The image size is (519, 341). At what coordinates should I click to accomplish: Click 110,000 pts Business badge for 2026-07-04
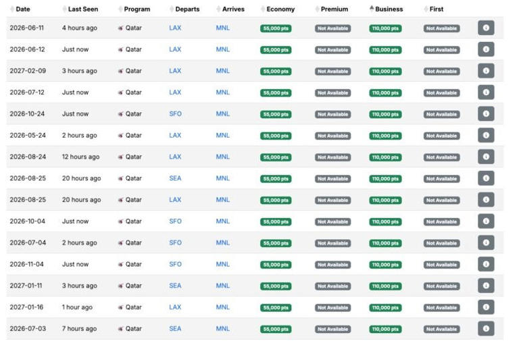click(385, 244)
